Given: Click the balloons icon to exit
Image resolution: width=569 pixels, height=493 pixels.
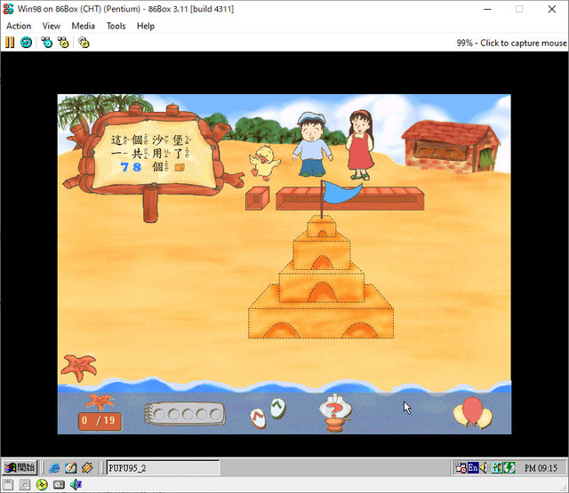Looking at the screenshot, I should (x=473, y=413).
